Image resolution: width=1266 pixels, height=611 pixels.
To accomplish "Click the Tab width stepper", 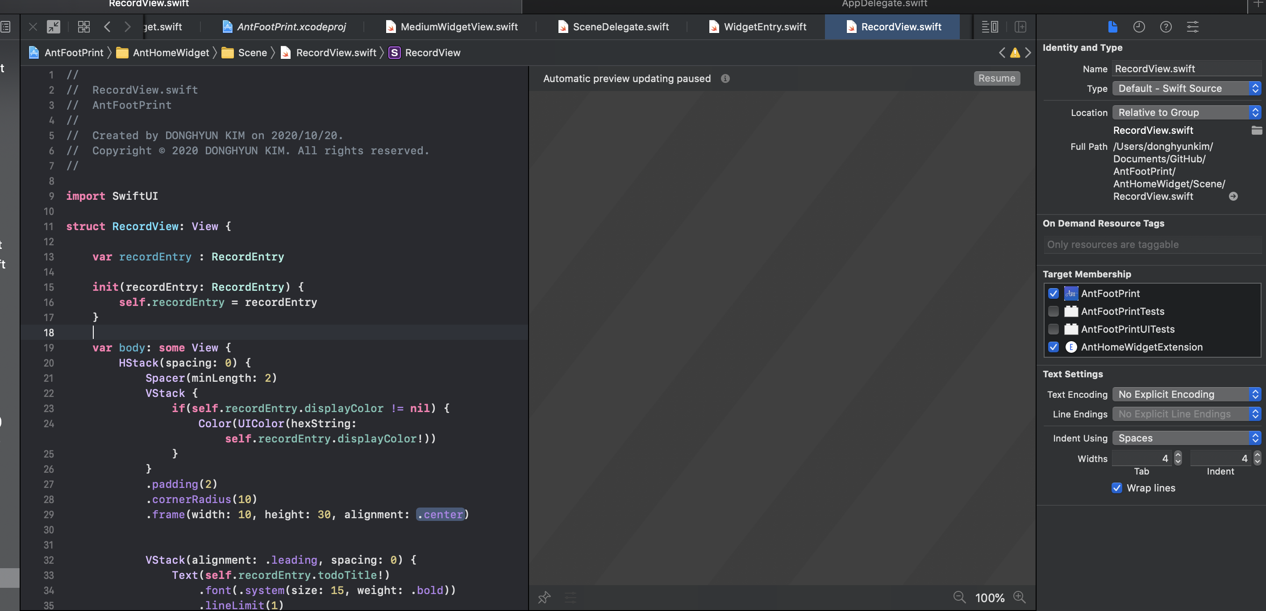I will 1178,458.
